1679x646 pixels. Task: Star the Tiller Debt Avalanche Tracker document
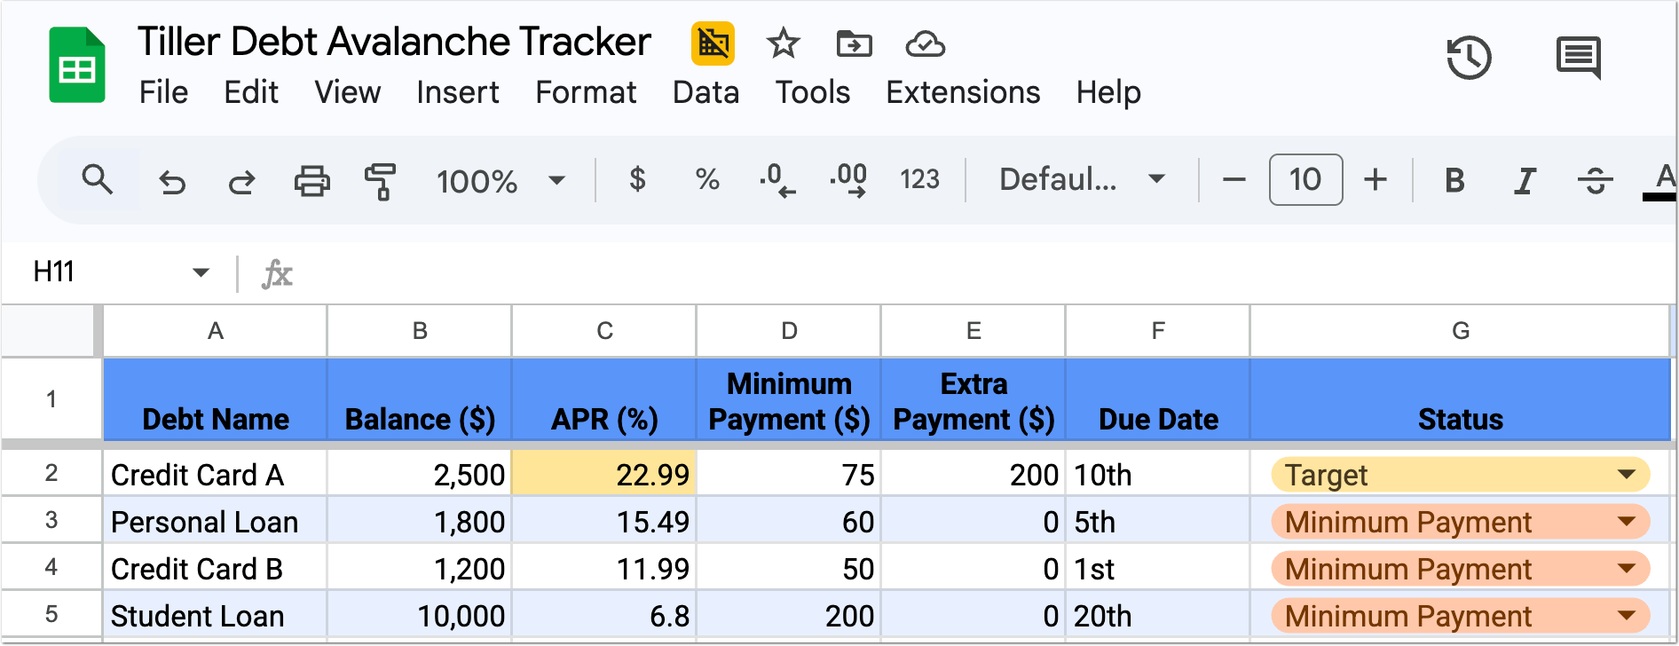click(x=783, y=43)
